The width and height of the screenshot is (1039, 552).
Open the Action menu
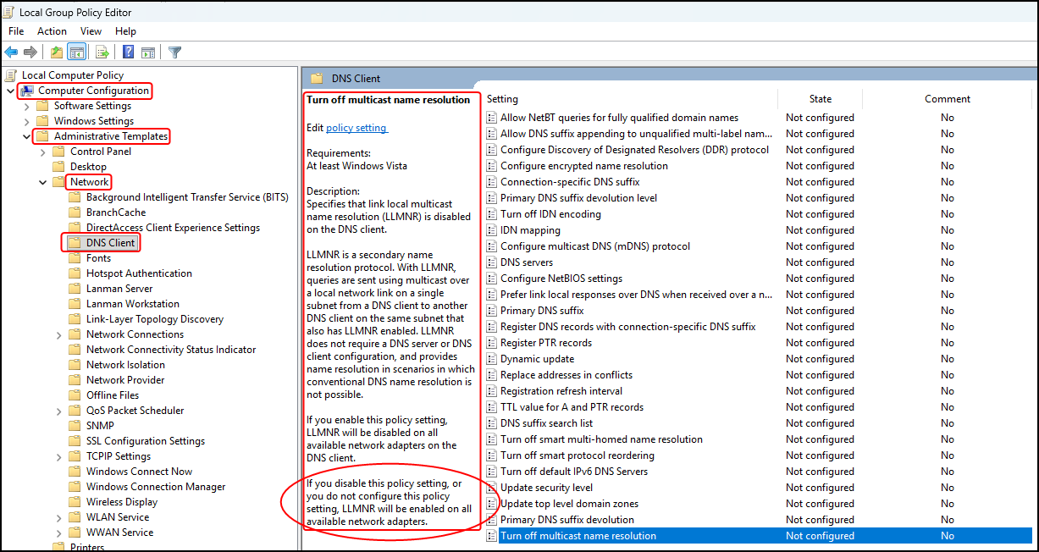[52, 31]
